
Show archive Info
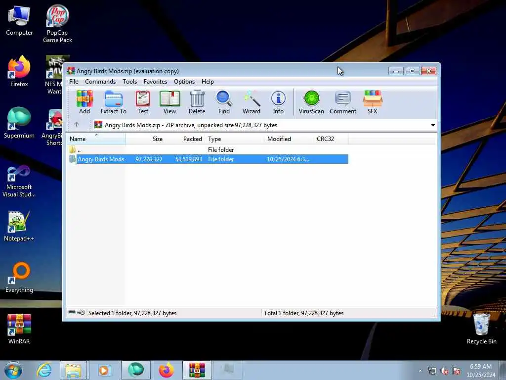(x=278, y=102)
